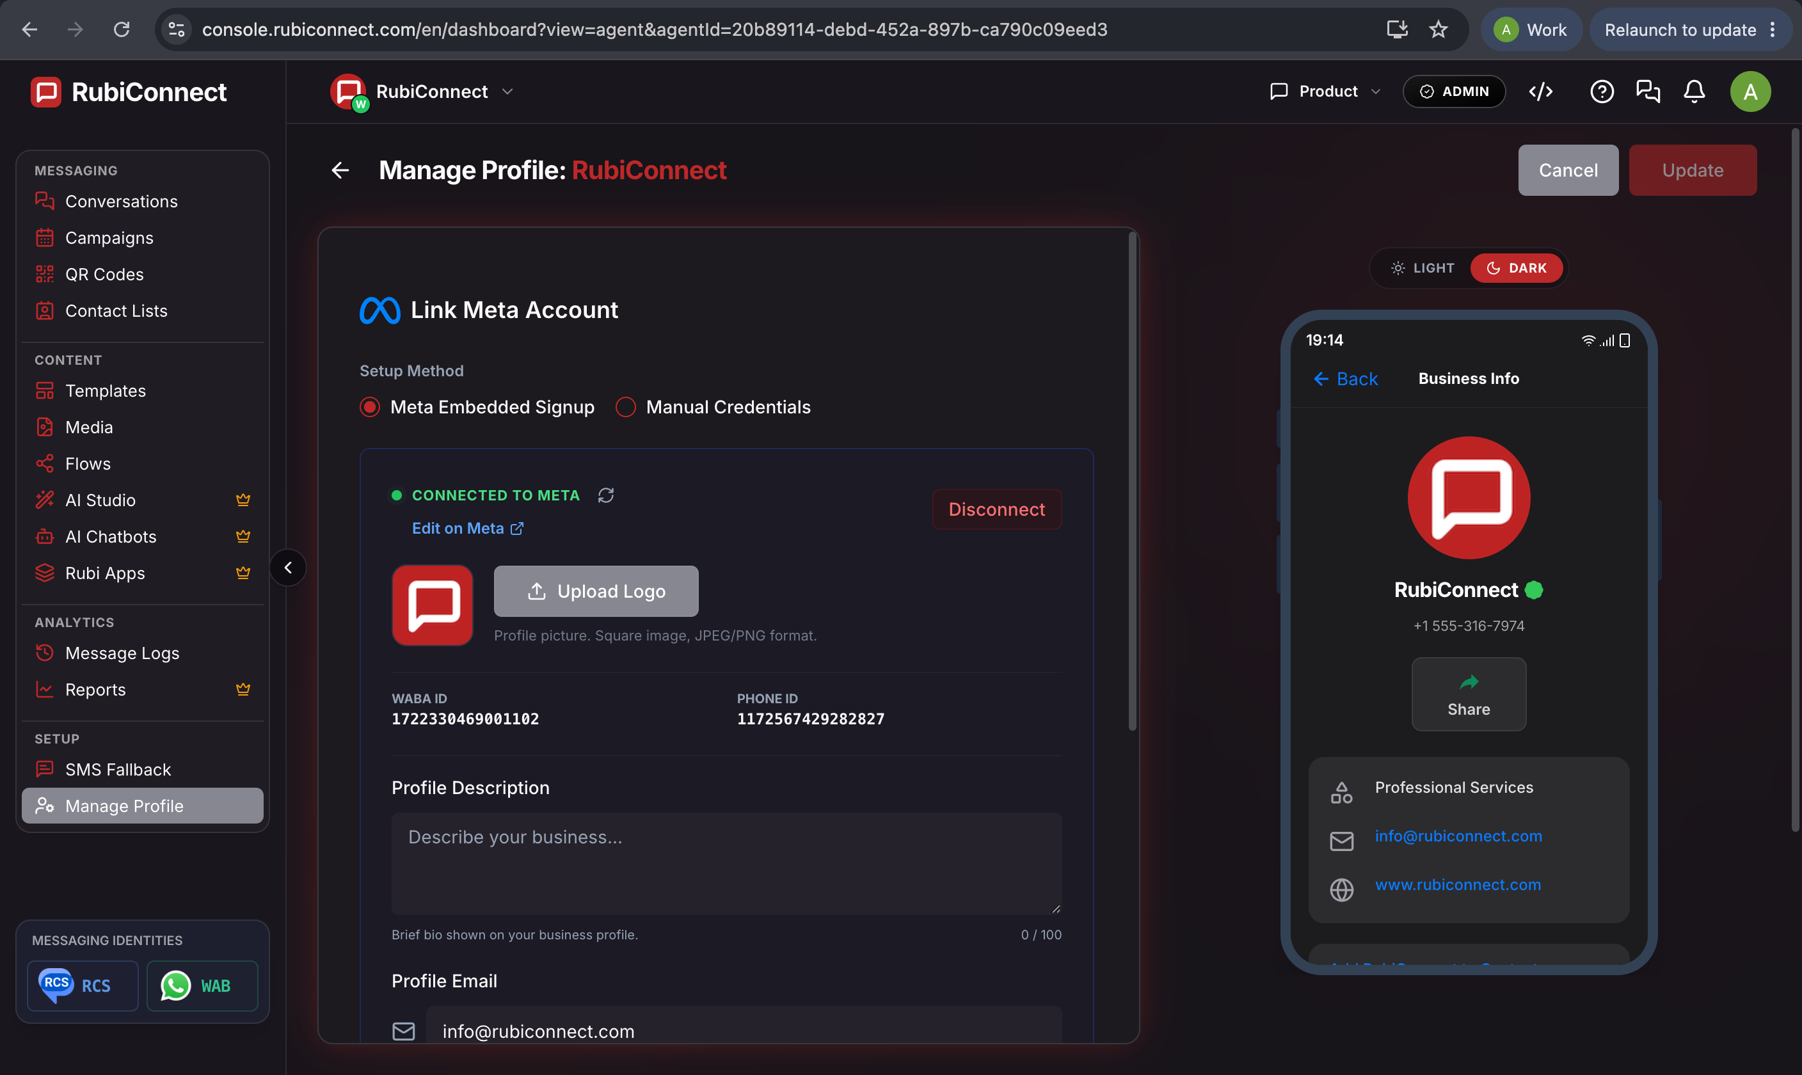Click the AI Studio premium crown icon

click(243, 500)
